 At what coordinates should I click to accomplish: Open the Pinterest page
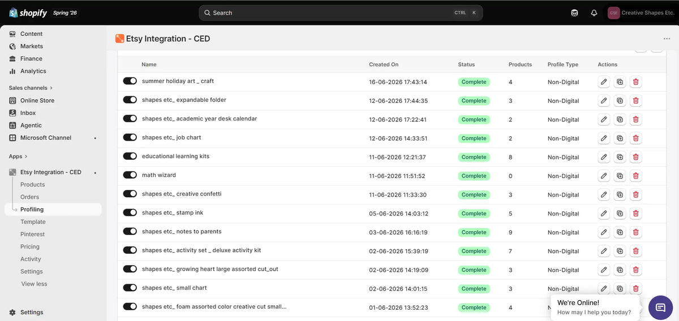(32, 234)
